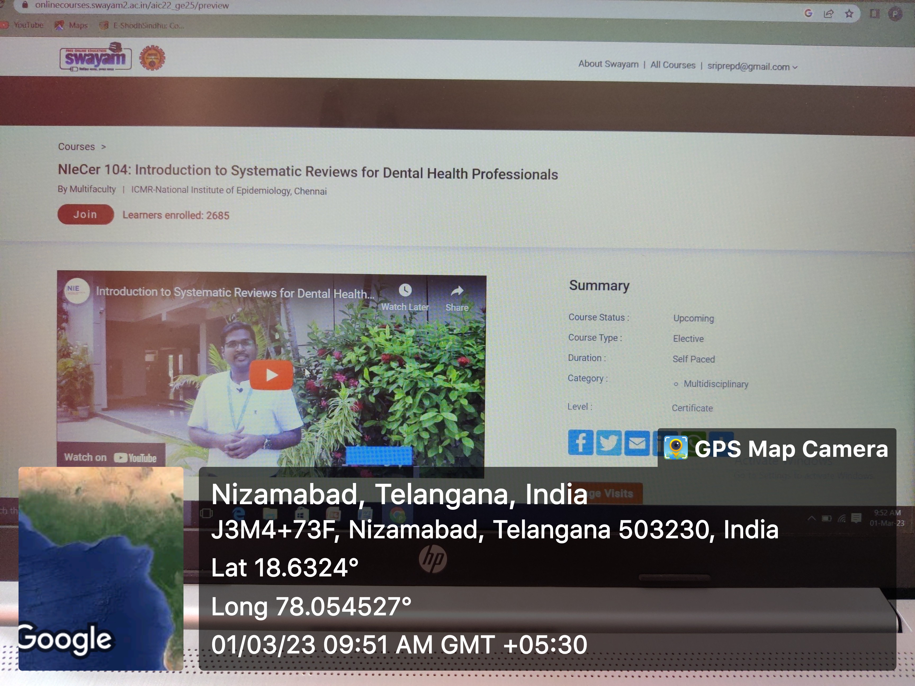Image resolution: width=915 pixels, height=686 pixels.
Task: Click the Swayam logo
Action: (x=96, y=57)
